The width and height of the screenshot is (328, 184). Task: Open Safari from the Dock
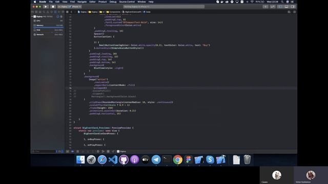click(x=102, y=159)
